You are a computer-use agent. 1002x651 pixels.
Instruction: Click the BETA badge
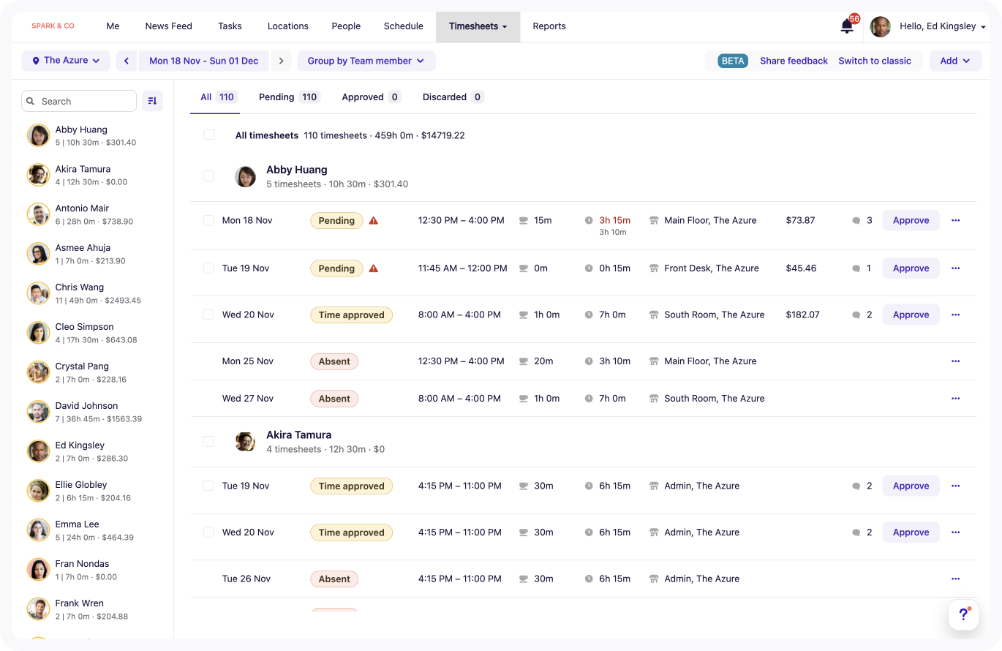733,61
